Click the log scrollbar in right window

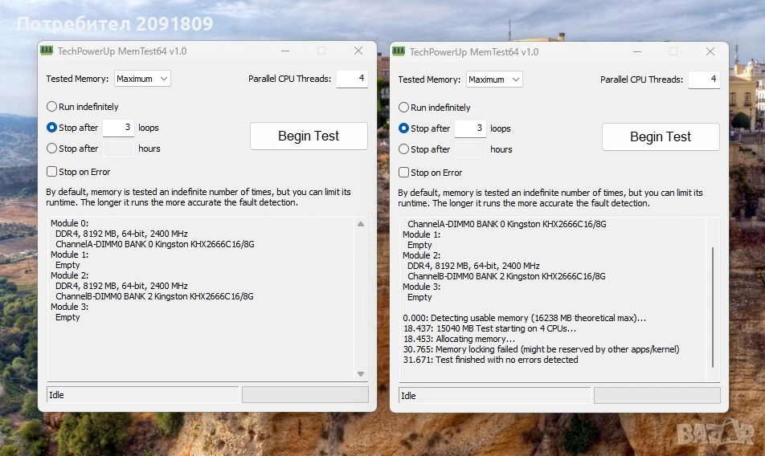pos(713,313)
